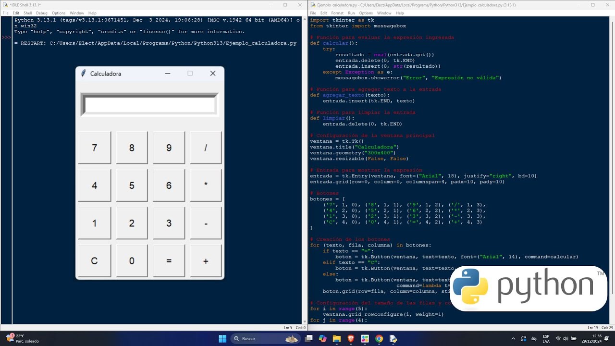Tap the 5 button on the calculator
615x346 pixels.
pos(132,185)
